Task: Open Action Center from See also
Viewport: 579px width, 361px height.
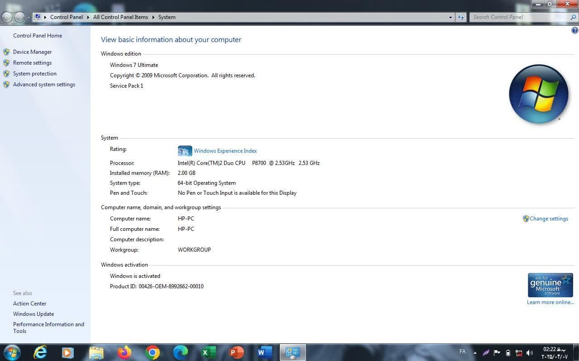Action: coord(29,304)
